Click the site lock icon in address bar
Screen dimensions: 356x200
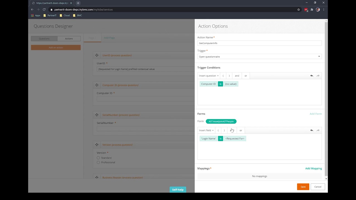[x=51, y=9]
